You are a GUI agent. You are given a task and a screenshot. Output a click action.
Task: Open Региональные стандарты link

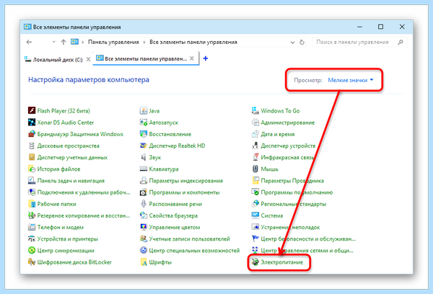pos(293,204)
